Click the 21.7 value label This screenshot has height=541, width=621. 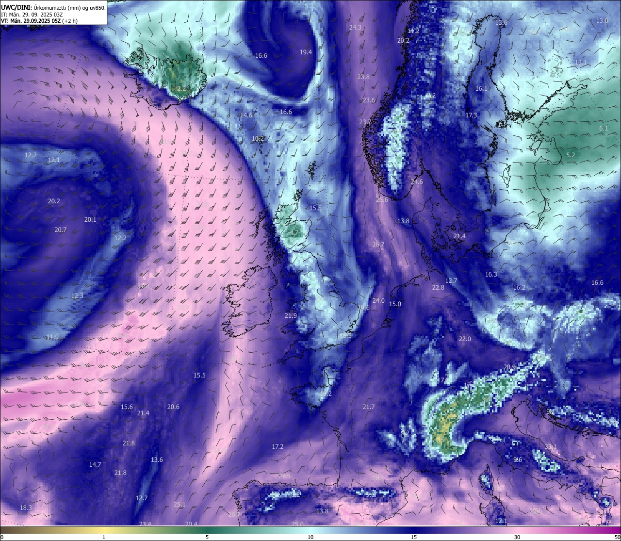(x=368, y=407)
